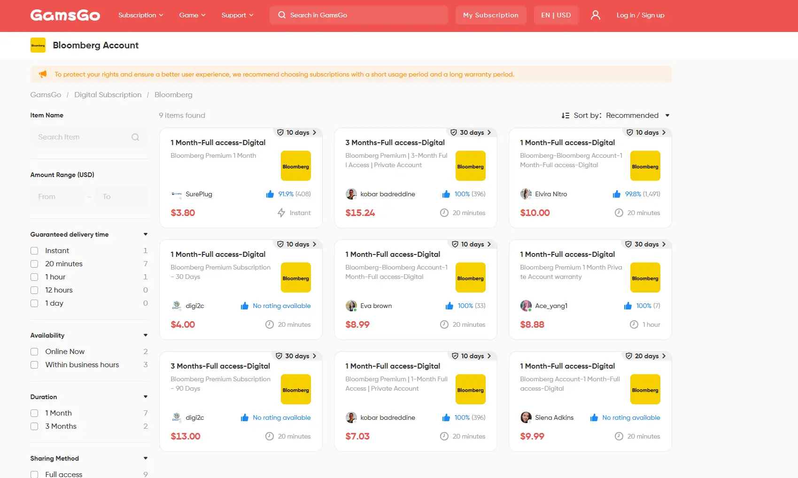
Task: Collapse the Duration filter section
Action: tap(146, 397)
